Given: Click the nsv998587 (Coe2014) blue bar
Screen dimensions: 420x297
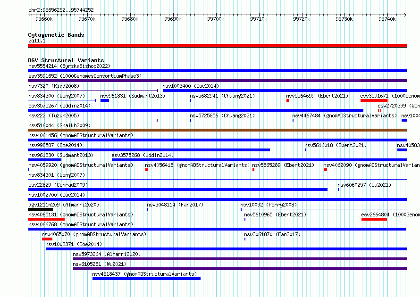Looking at the screenshot, I should tap(149, 150).
